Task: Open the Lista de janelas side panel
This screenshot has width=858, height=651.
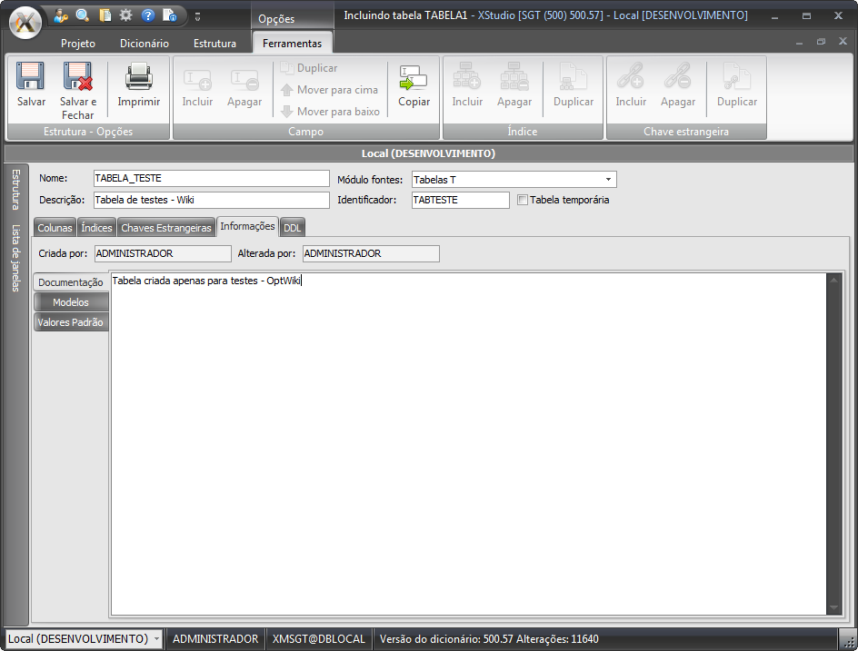Action: [x=15, y=258]
